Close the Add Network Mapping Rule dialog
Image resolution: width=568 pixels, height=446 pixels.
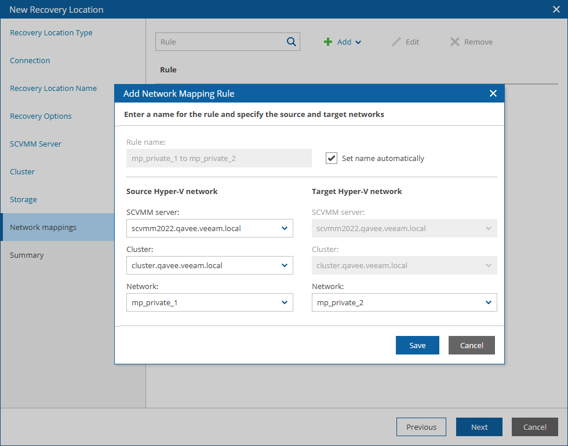[x=493, y=93]
